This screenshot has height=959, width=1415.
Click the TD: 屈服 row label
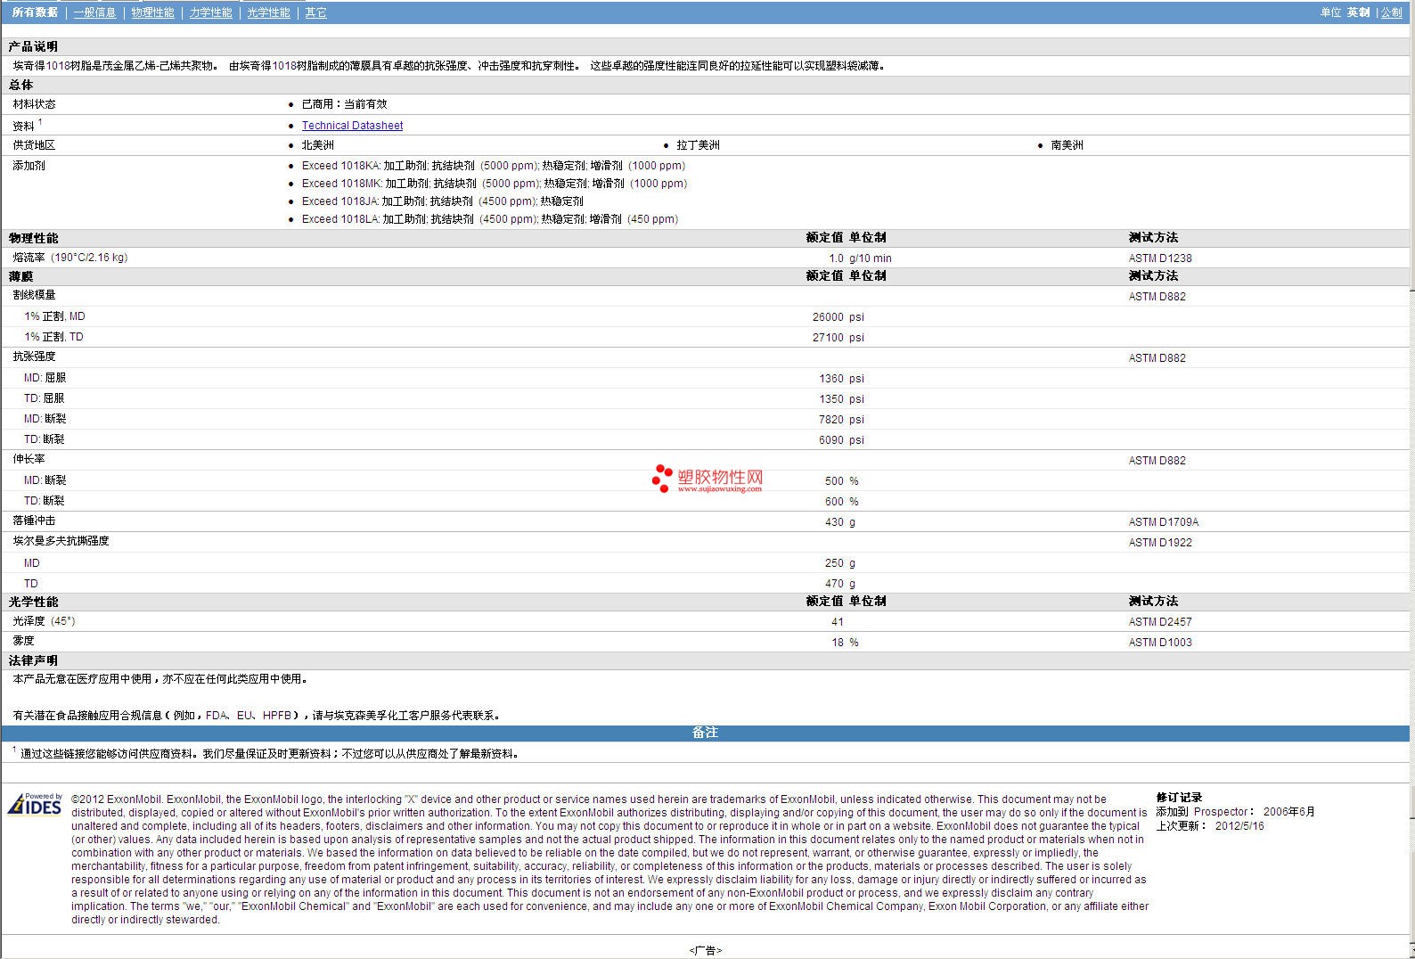44,398
